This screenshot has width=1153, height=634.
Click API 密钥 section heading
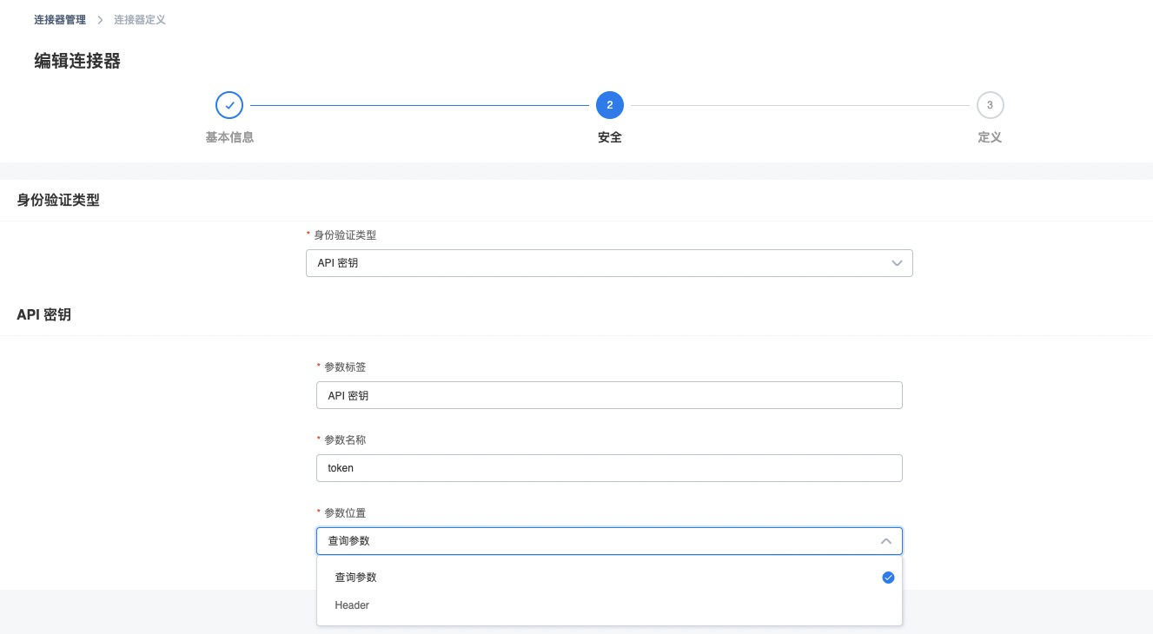[44, 314]
